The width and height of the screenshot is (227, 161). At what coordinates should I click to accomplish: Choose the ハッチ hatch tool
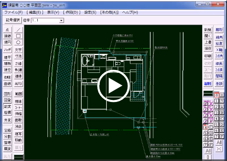pyautogui.click(x=7, y=50)
